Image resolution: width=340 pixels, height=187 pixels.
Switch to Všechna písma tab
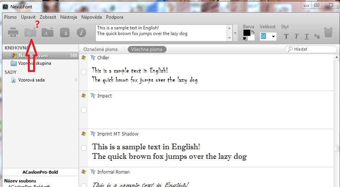coord(147,50)
